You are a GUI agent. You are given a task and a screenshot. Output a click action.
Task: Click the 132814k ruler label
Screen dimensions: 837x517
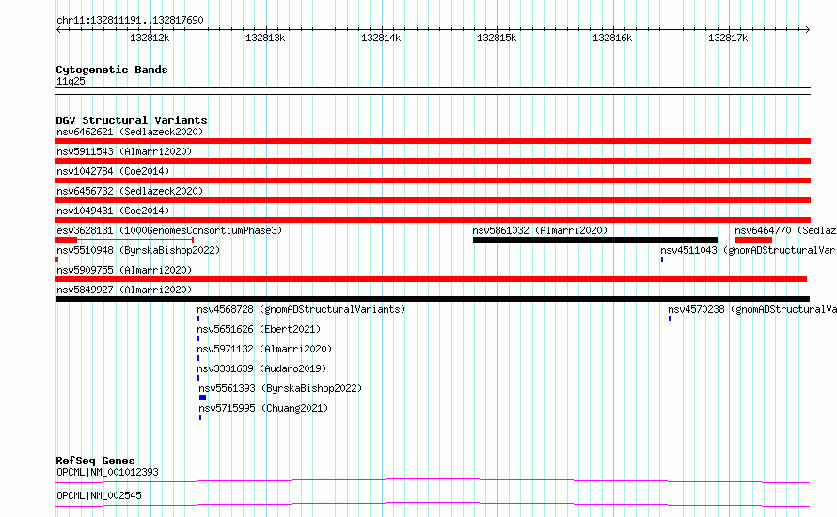tap(381, 38)
